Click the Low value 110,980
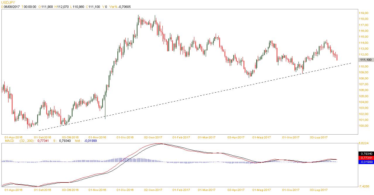The image size is (374, 195). coord(78,6)
